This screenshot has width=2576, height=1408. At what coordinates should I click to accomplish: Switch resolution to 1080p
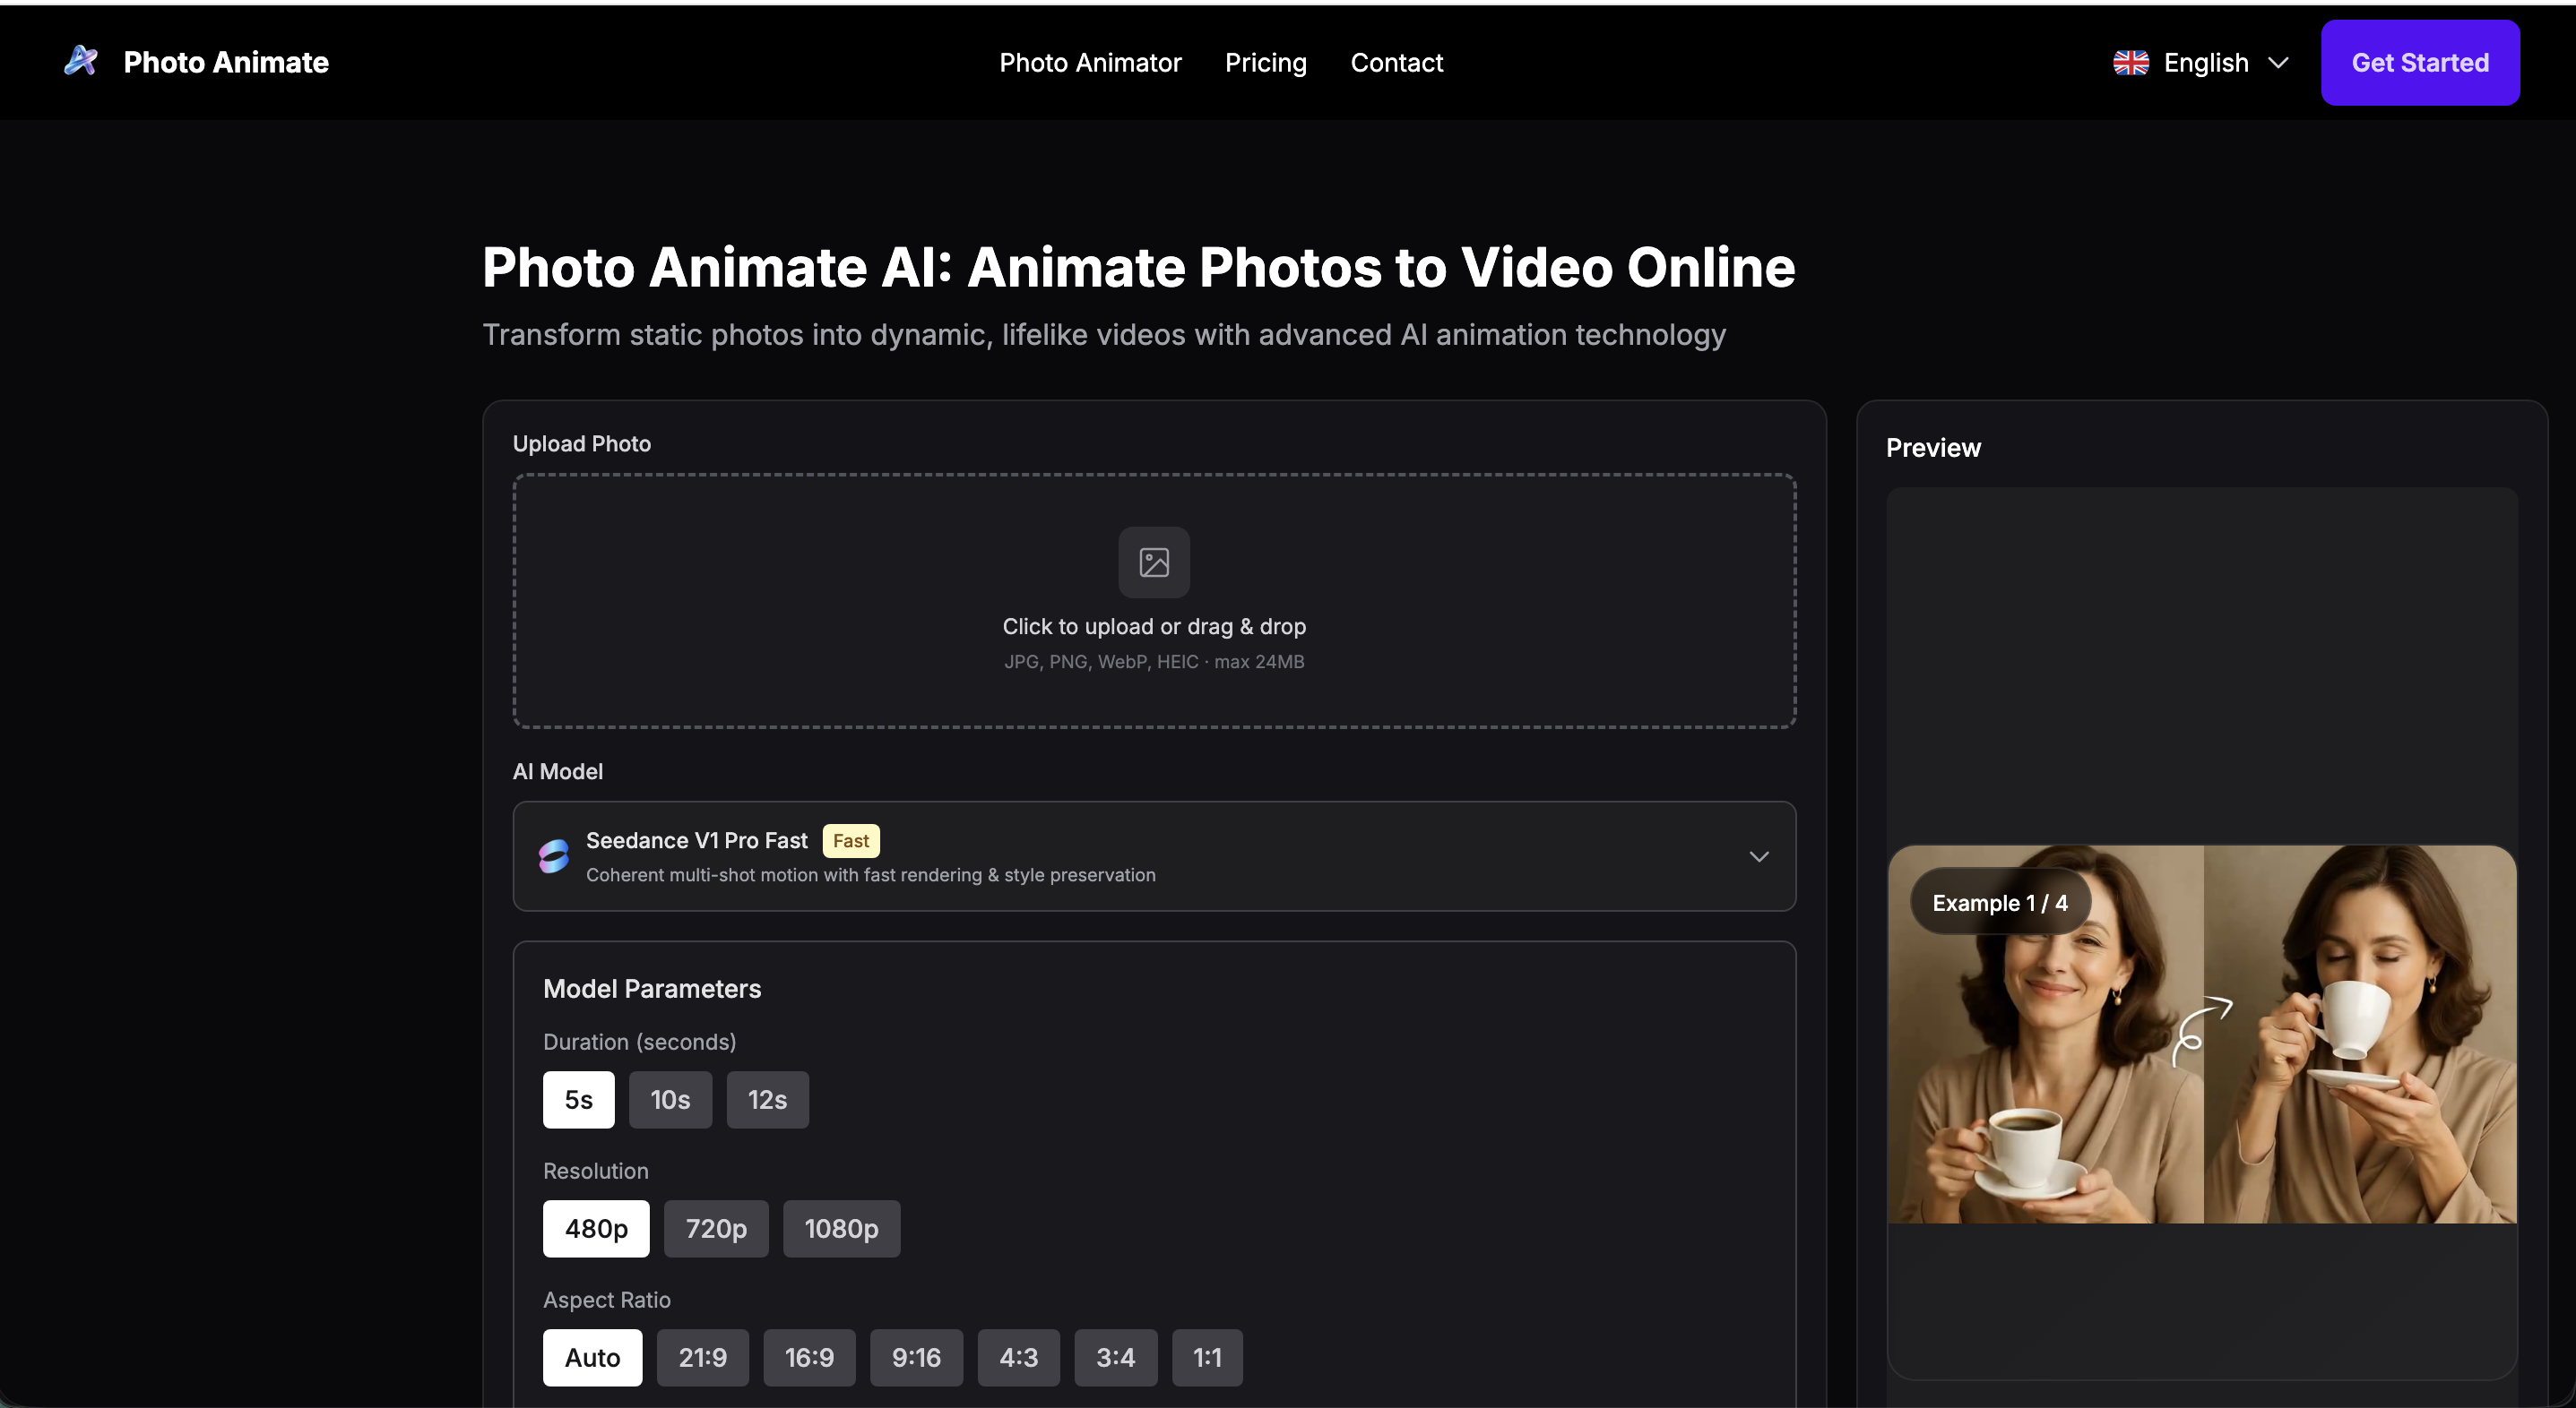(840, 1228)
